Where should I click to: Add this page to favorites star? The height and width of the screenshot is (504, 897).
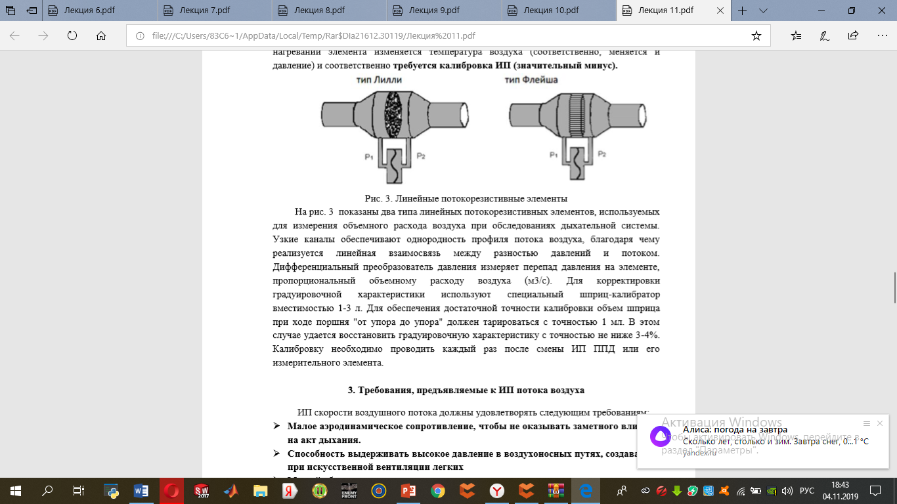756,36
